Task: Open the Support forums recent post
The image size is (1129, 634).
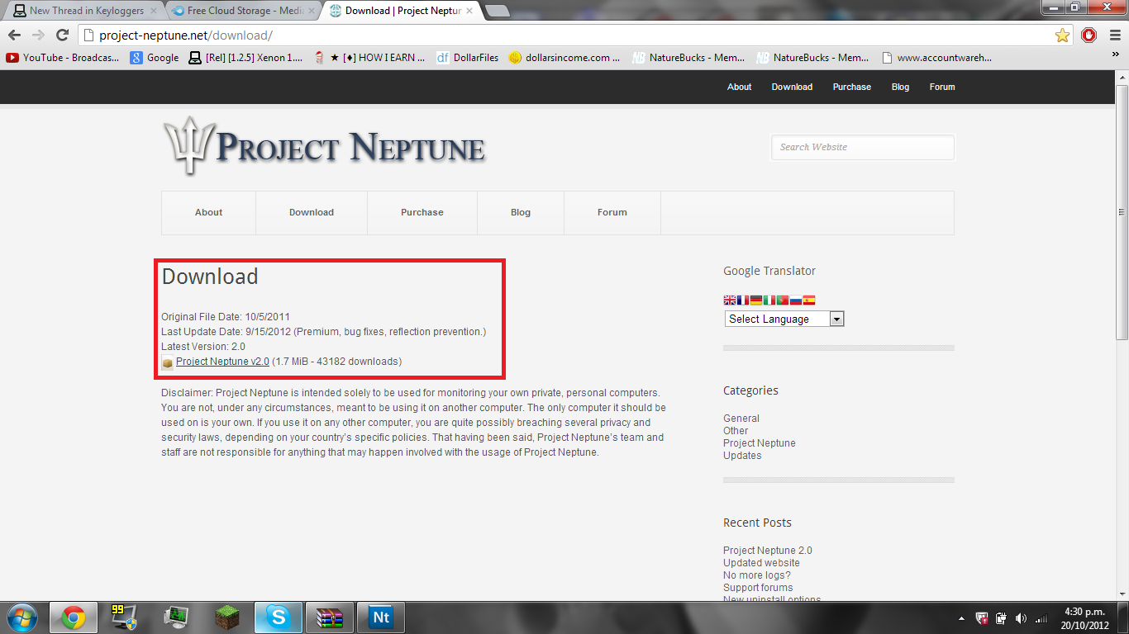Action: click(757, 588)
